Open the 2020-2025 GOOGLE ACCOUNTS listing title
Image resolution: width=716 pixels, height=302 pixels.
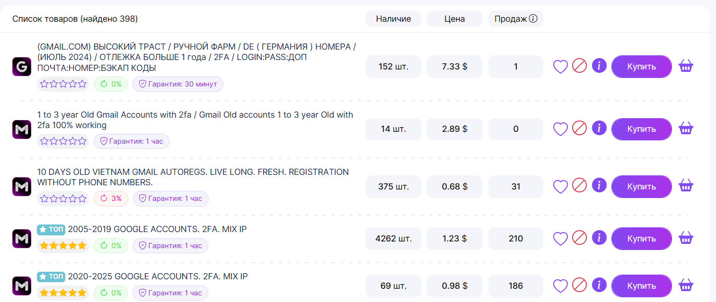pos(158,276)
